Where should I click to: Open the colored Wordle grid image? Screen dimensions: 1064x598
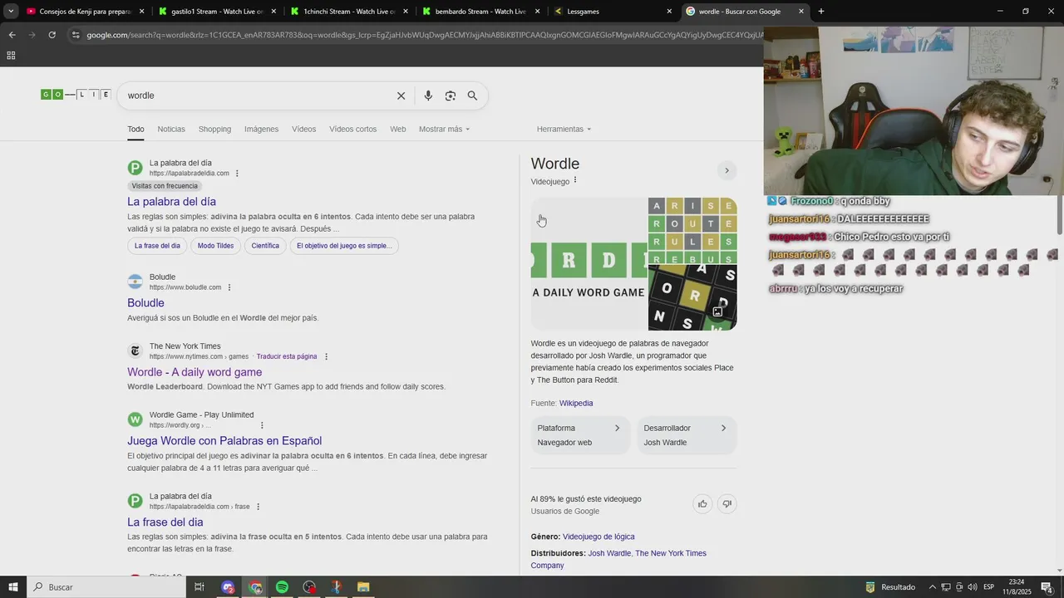[692, 230]
